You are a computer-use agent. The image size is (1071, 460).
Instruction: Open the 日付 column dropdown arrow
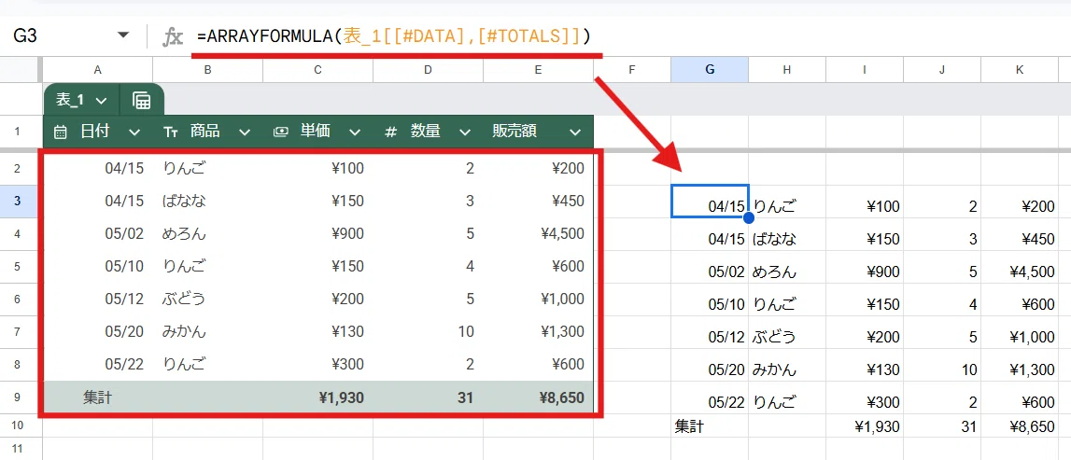(134, 132)
